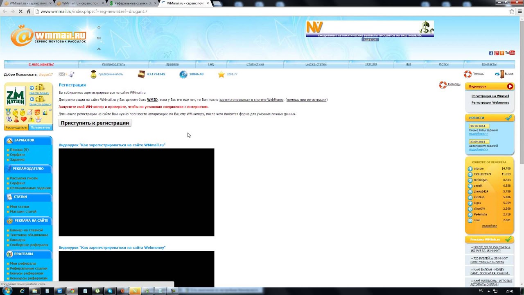Click the ZM Nation avatar image

pos(16,96)
